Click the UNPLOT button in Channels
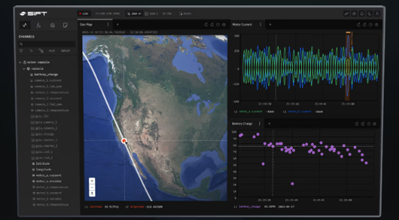This screenshot has height=220, width=399. pos(65,51)
